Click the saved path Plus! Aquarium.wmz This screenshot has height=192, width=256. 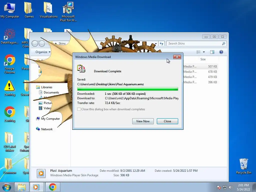(110, 84)
